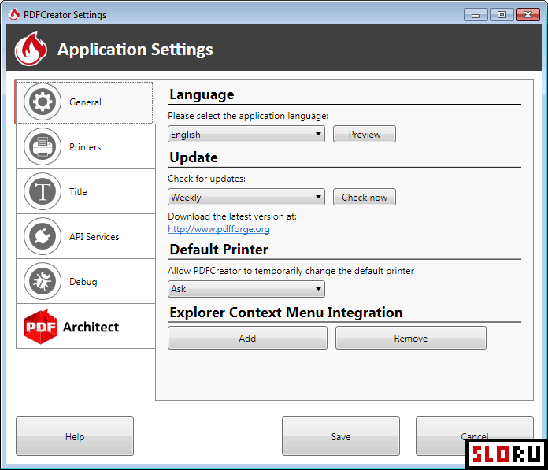Click 'Please select the application language:' label

click(x=248, y=116)
